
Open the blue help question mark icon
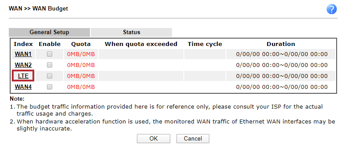click(332, 10)
